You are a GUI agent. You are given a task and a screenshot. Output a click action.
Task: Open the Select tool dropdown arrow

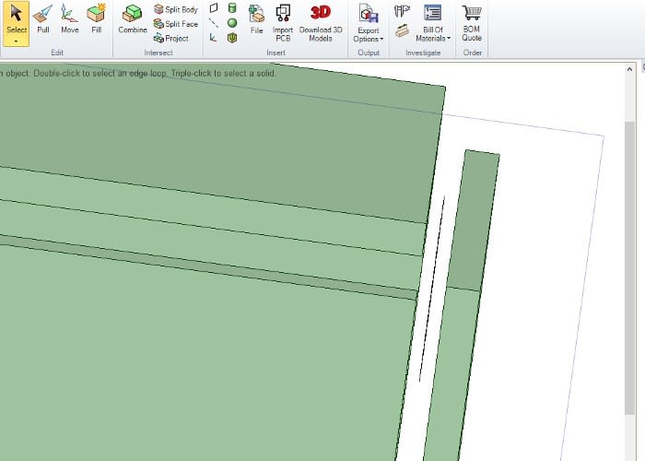[16, 41]
